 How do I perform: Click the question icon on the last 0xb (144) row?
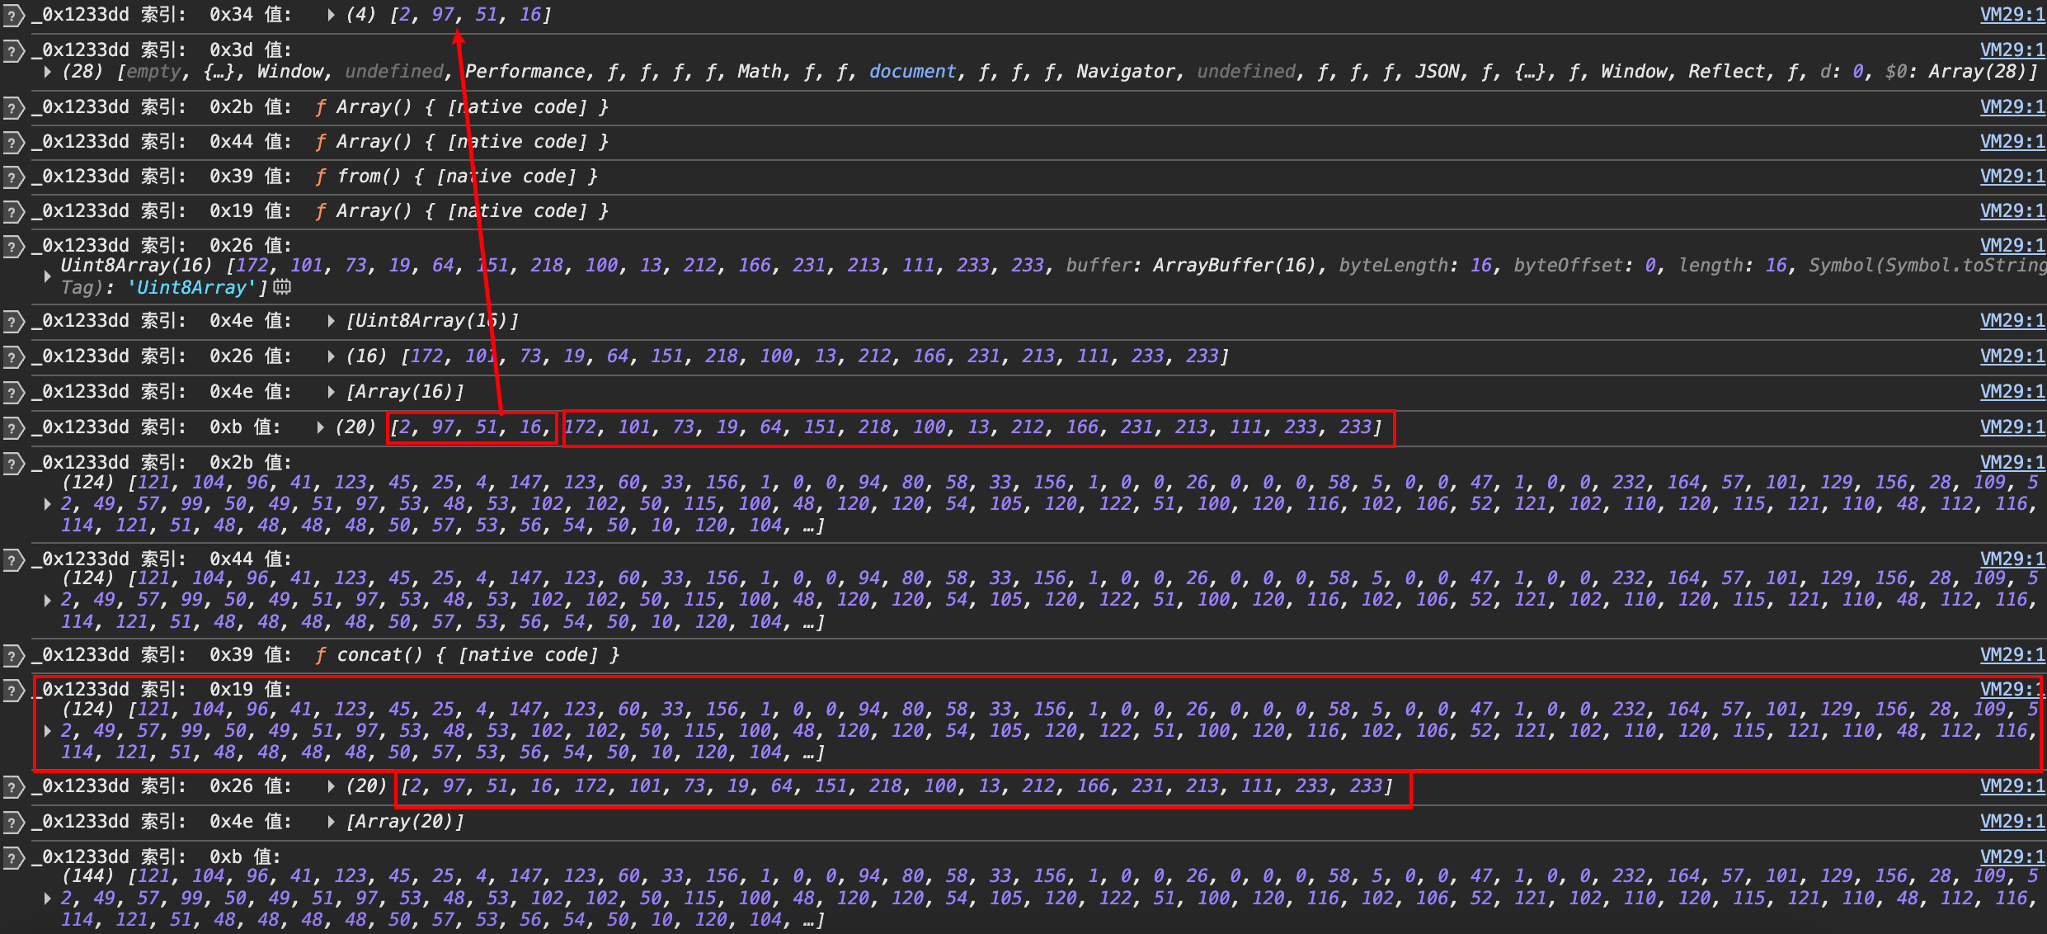click(12, 858)
